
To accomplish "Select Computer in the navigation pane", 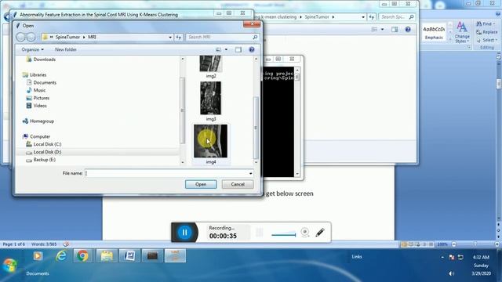I will click(40, 136).
